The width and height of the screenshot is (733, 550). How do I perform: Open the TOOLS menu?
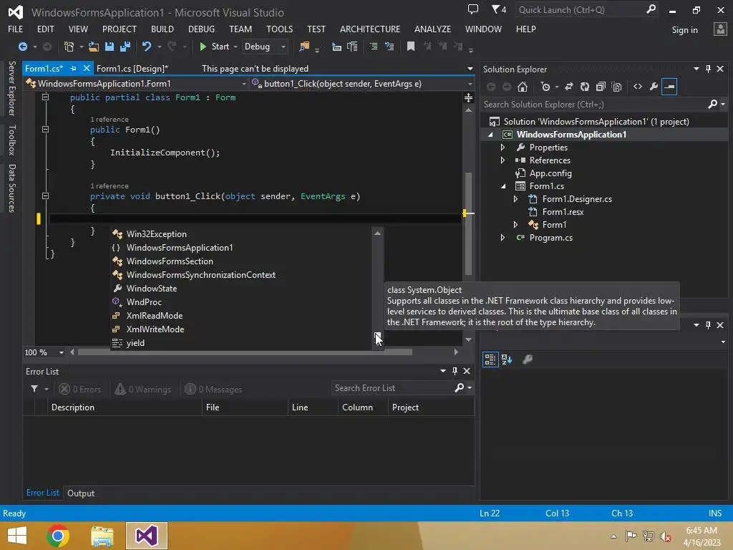pos(280,29)
